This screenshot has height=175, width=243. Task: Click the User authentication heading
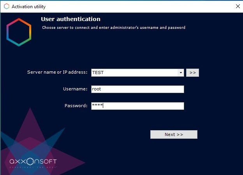(70, 19)
